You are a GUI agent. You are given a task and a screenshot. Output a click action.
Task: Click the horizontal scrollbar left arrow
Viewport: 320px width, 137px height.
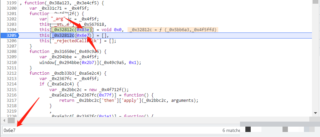(x=3, y=120)
